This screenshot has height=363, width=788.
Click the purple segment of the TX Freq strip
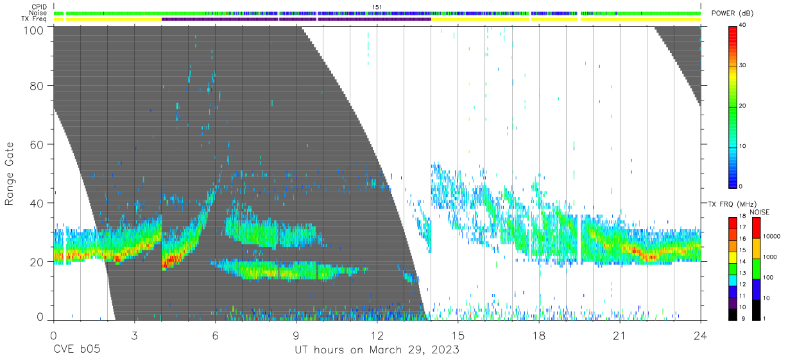pyautogui.click(x=296, y=19)
